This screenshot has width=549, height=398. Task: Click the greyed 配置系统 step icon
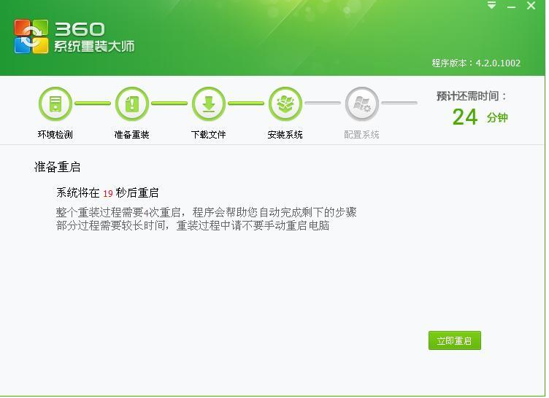pyautogui.click(x=361, y=104)
